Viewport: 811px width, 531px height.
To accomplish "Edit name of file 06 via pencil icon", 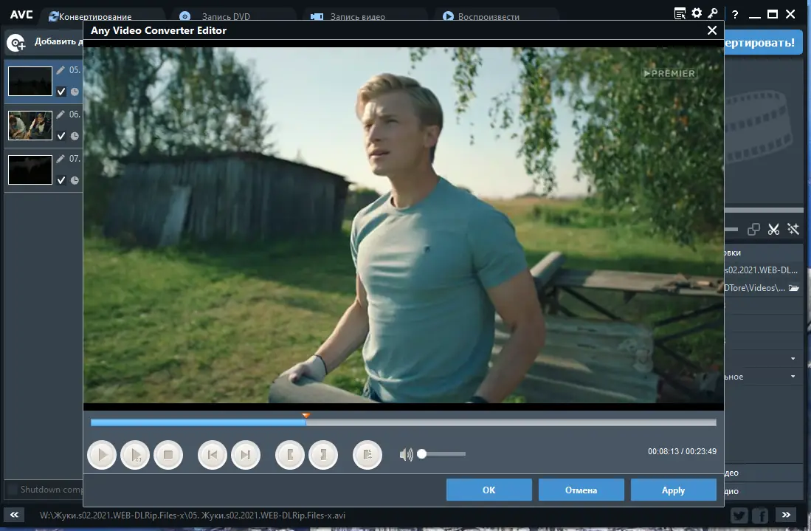I will (x=61, y=114).
